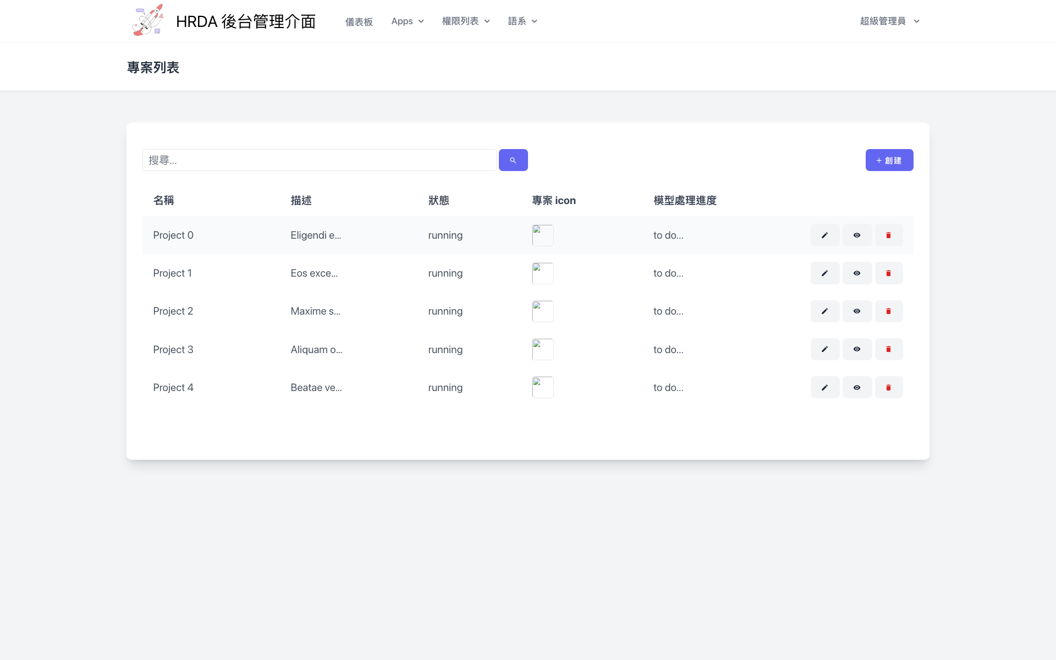Viewport: 1056px width, 660px height.
Task: Delete Project 1 using trash icon
Action: point(888,273)
